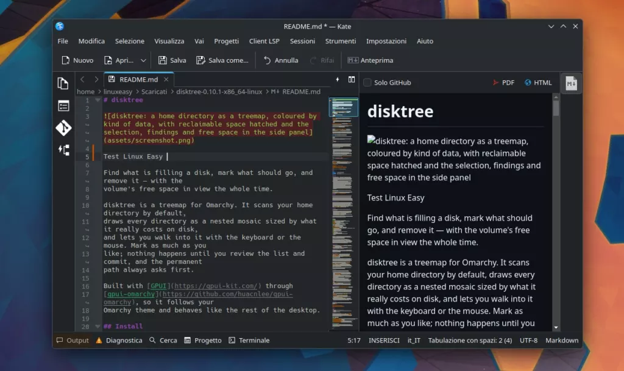The width and height of the screenshot is (624, 371).
Task: Close the README.md tab
Action: click(166, 80)
